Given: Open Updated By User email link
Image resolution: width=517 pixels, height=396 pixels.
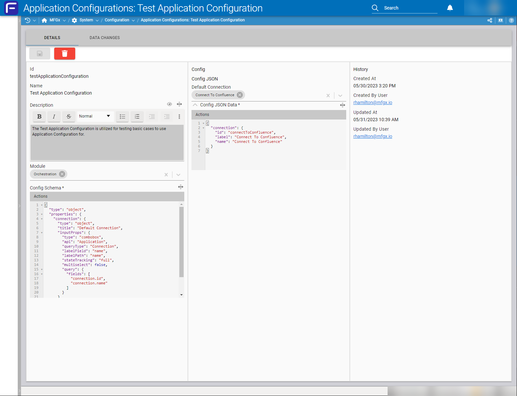Looking at the screenshot, I should [373, 136].
